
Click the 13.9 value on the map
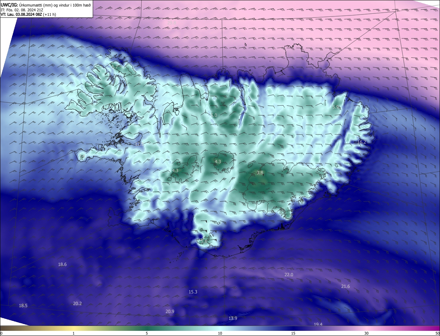pyautogui.click(x=233, y=318)
